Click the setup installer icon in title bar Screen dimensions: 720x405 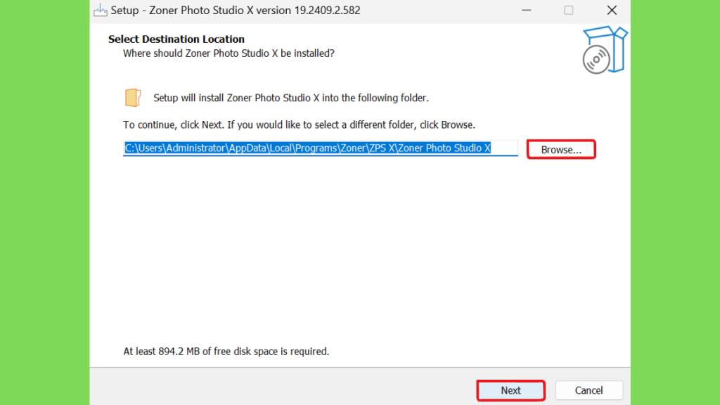100,10
